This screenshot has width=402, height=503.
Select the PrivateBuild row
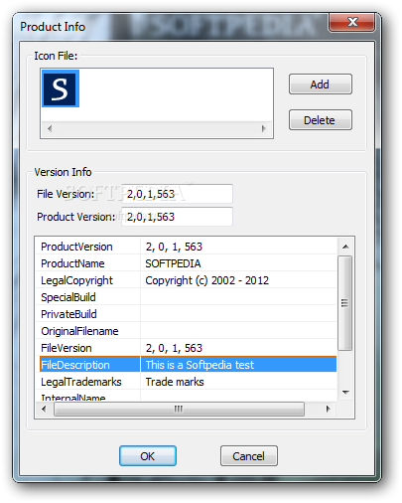click(x=187, y=314)
